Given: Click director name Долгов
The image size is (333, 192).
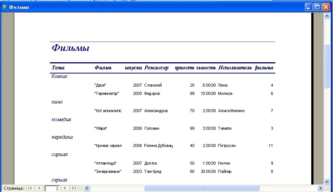Looking at the screenshot, I should [150, 163].
